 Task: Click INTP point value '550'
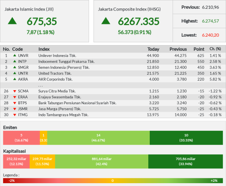click(x=201, y=62)
